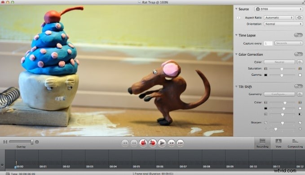Play the animation

click(162, 143)
